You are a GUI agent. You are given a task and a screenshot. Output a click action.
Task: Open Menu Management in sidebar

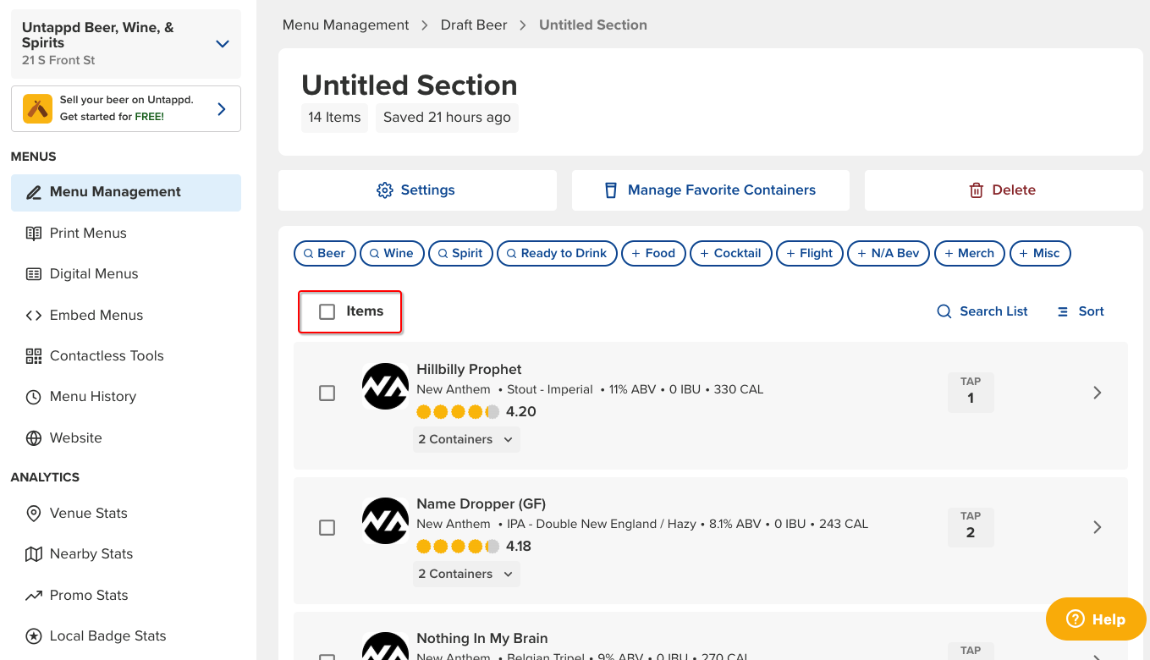click(126, 192)
